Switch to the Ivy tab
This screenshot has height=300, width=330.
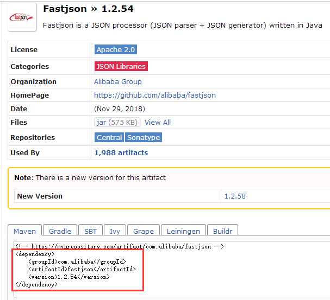coord(115,231)
